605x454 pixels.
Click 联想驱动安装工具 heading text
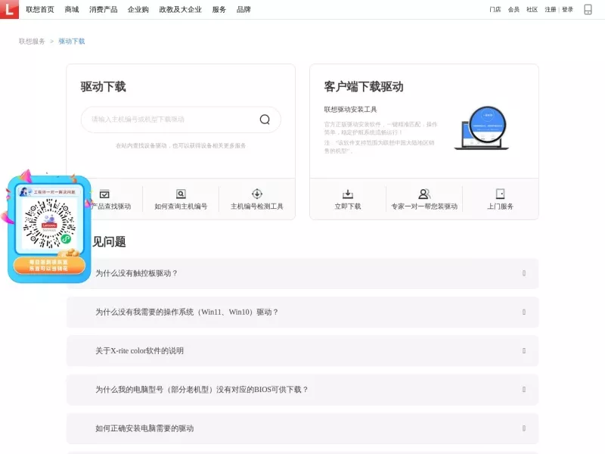(350, 109)
